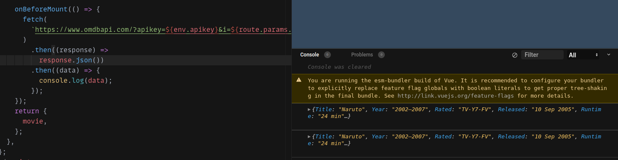The height and width of the screenshot is (160, 618).
Task: Click the console.log(data) code line
Action: point(75,80)
